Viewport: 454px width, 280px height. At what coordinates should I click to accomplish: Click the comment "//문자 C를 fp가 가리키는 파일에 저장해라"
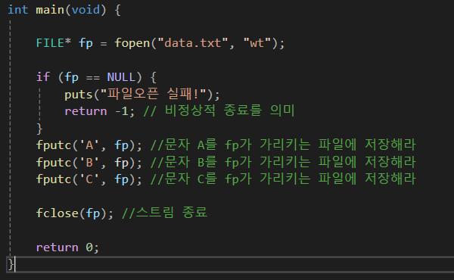[283, 179]
